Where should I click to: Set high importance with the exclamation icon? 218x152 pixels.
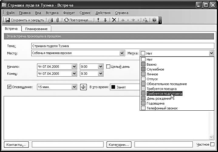[98, 20]
